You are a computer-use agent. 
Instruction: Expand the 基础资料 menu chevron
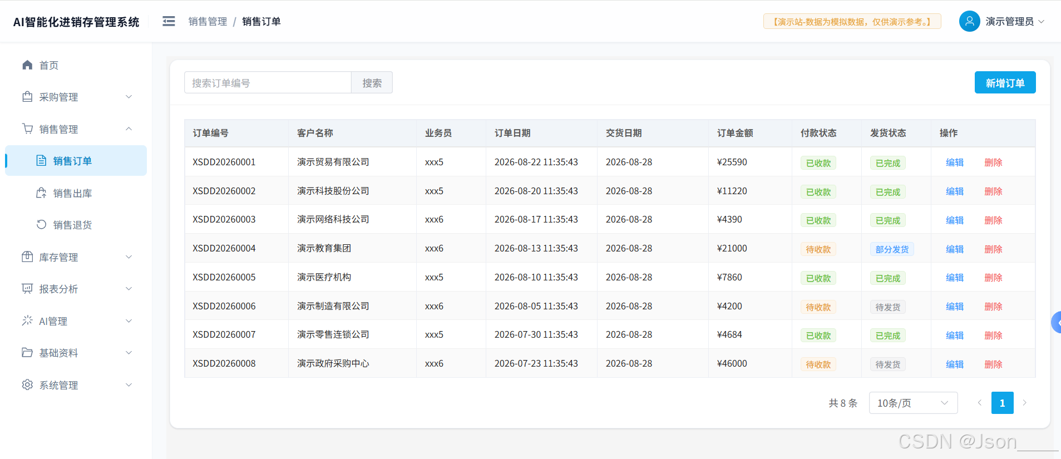(x=129, y=353)
